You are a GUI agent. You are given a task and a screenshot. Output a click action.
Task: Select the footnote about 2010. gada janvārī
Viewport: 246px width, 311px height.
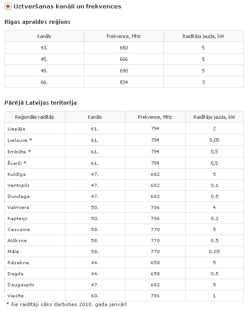pyautogui.click(x=67, y=304)
